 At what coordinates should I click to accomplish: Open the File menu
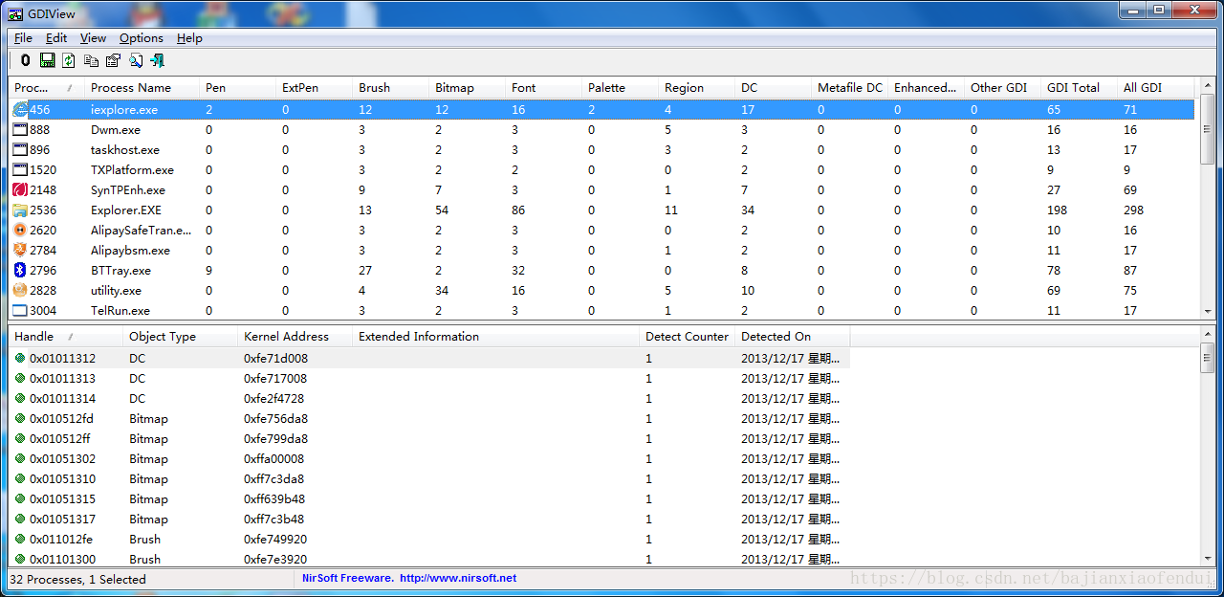click(x=23, y=38)
